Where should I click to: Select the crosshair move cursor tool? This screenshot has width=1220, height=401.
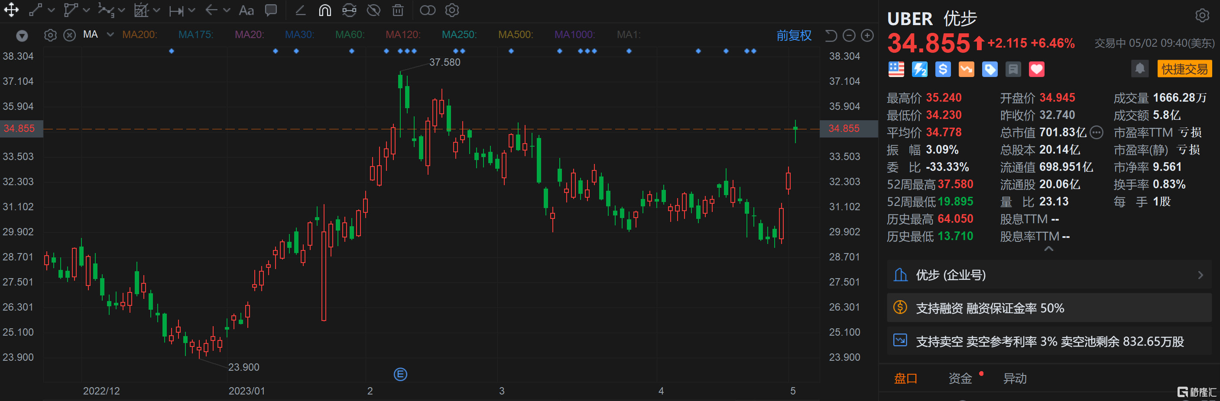11,10
